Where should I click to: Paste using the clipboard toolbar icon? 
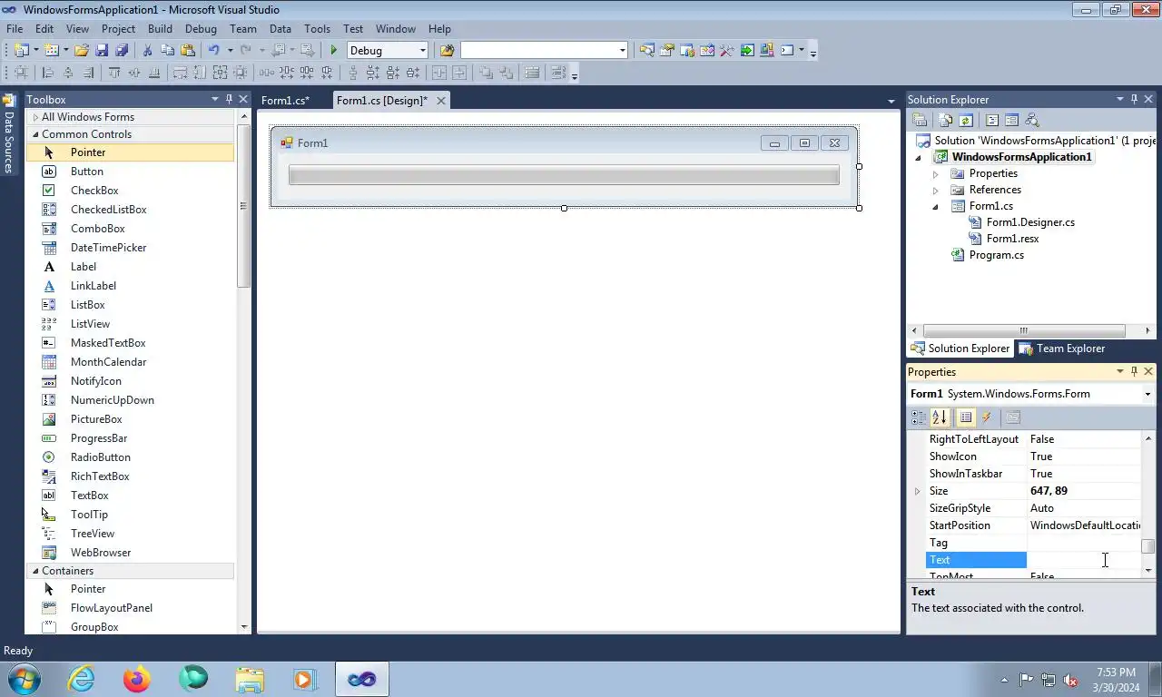188,51
